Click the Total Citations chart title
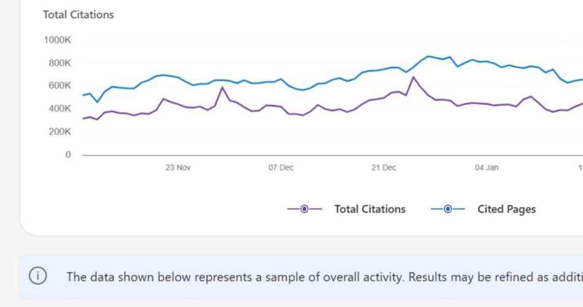The width and height of the screenshot is (583, 307). point(78,15)
